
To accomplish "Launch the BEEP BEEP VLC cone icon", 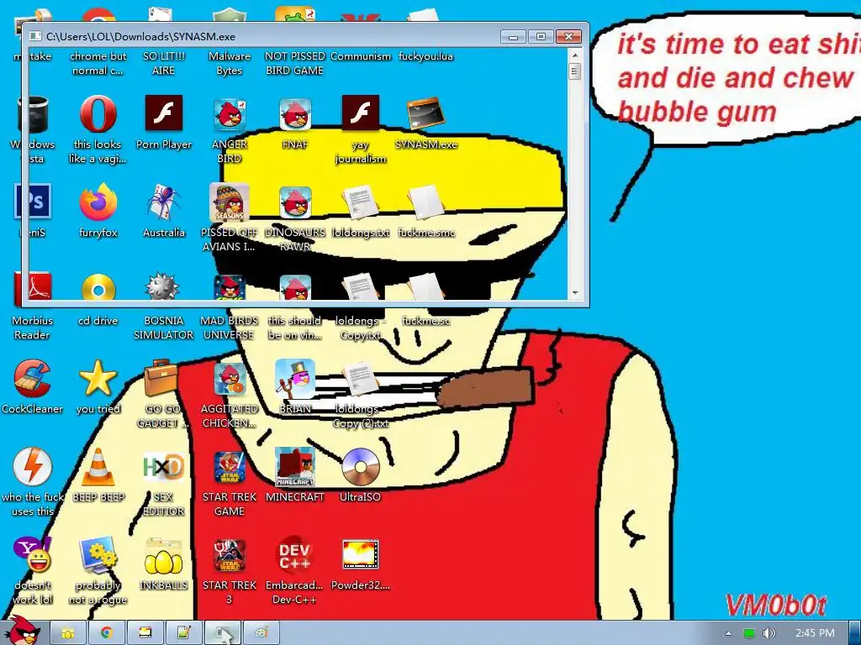I will [x=98, y=467].
